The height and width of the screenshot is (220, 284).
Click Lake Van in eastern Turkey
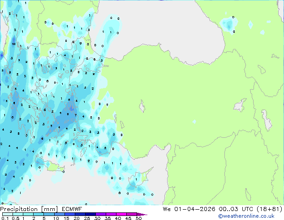click(x=240, y=105)
